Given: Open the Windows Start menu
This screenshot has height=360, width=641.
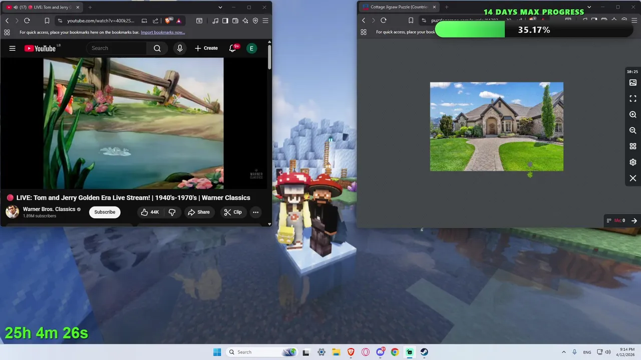Looking at the screenshot, I should click(x=217, y=352).
